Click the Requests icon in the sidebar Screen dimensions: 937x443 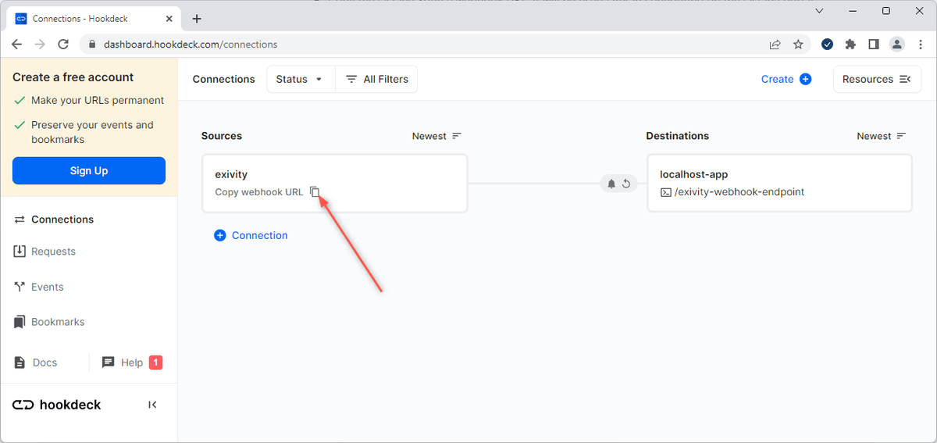(20, 252)
